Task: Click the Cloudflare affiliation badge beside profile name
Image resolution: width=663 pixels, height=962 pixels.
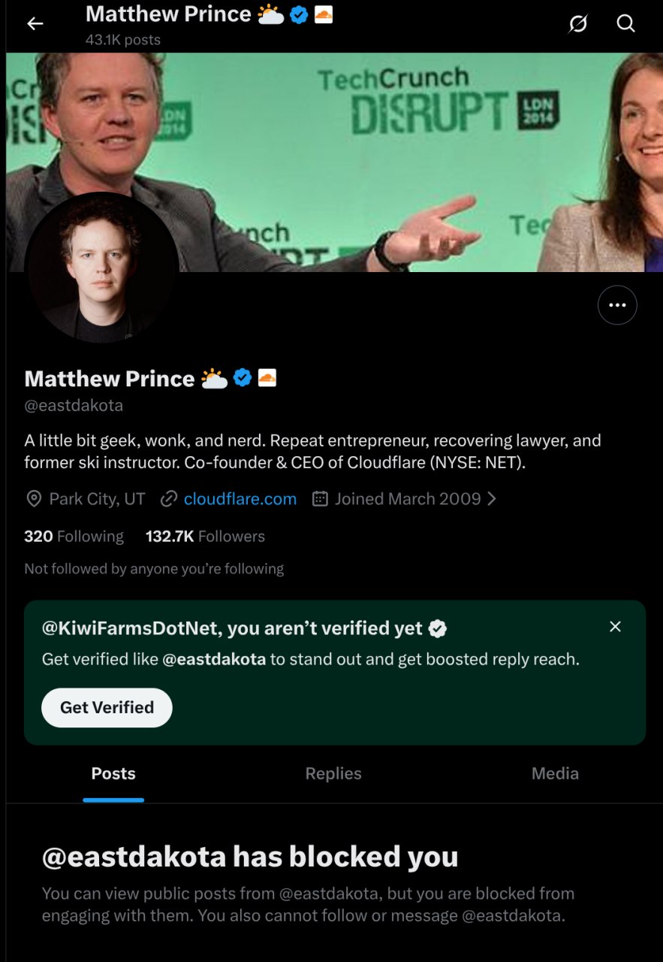Action: [x=267, y=378]
